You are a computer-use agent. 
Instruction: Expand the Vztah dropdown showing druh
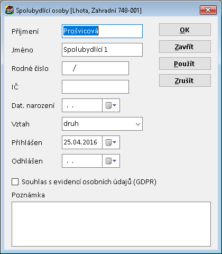(x=138, y=124)
